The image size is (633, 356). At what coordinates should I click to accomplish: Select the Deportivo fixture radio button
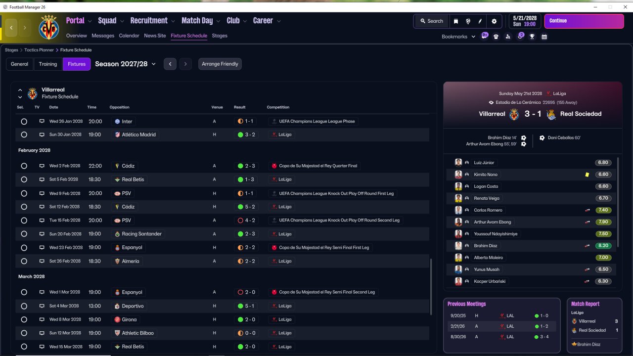pos(24,306)
